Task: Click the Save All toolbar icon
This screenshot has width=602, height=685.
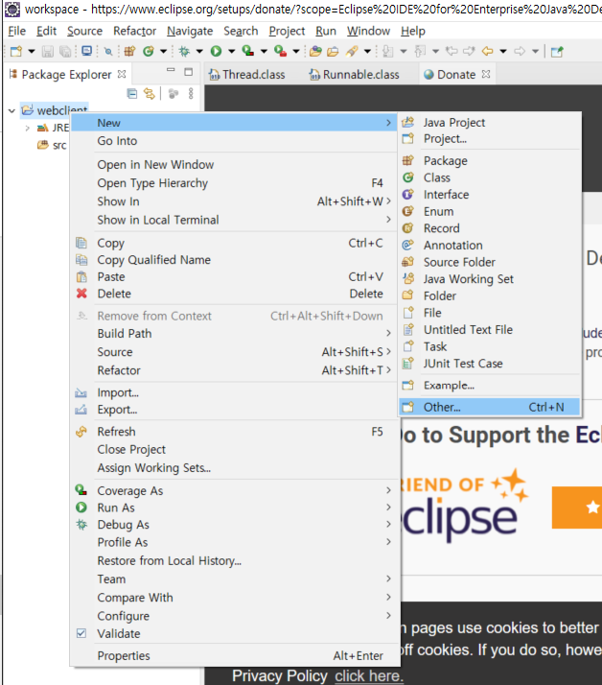Action: click(x=65, y=52)
